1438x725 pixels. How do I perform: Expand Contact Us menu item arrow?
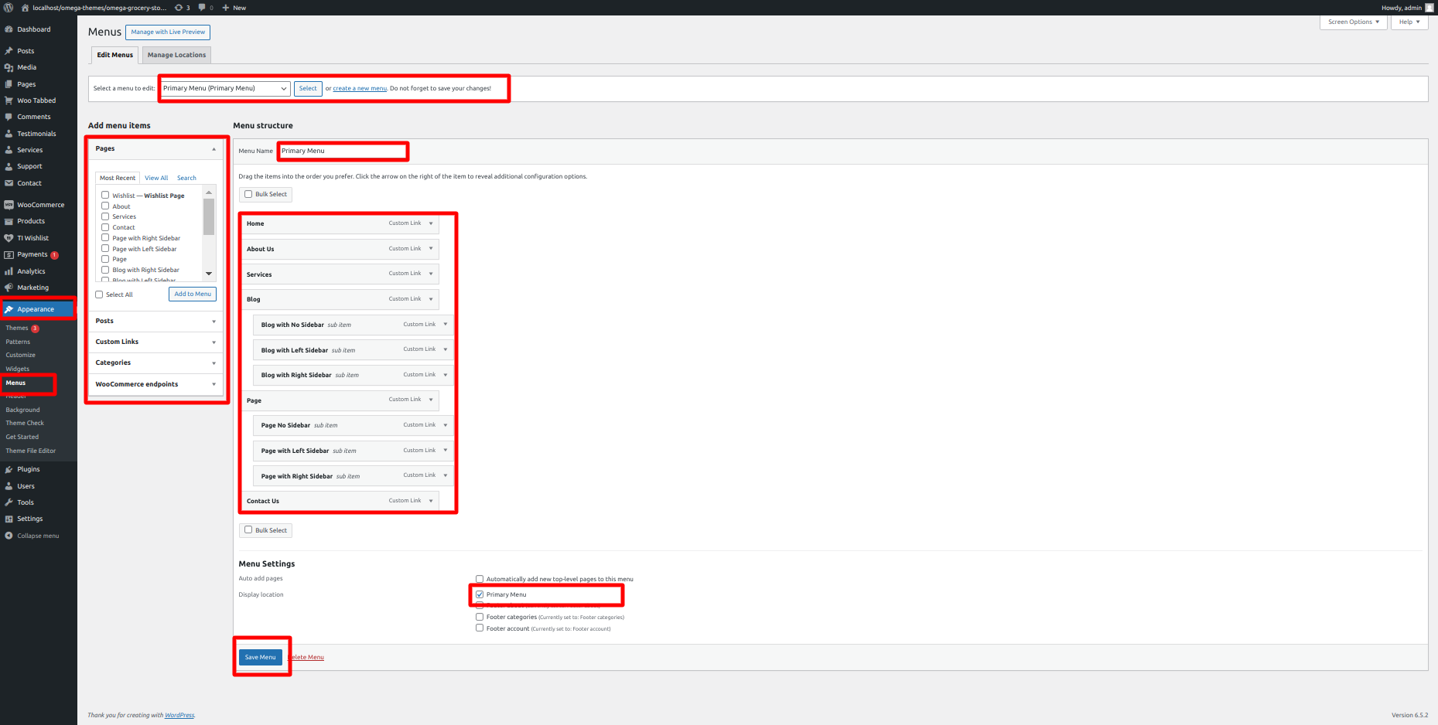(x=431, y=501)
